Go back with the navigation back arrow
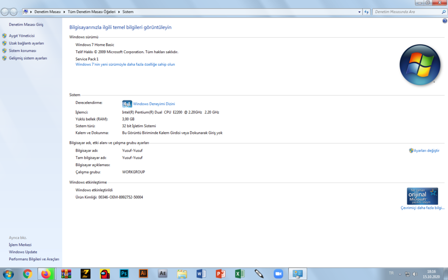The width and height of the screenshot is (448, 280). (x=5, y=12)
